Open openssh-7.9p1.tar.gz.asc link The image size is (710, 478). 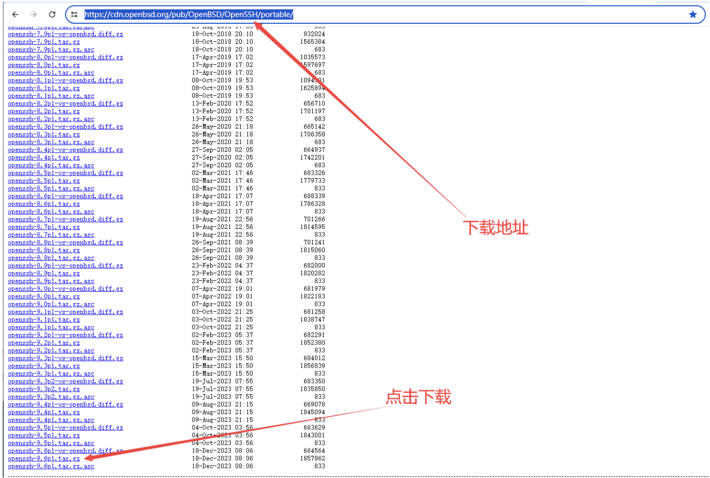[51, 49]
